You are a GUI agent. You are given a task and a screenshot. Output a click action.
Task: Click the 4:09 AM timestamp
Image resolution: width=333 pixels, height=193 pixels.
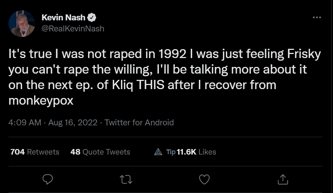tap(24, 122)
